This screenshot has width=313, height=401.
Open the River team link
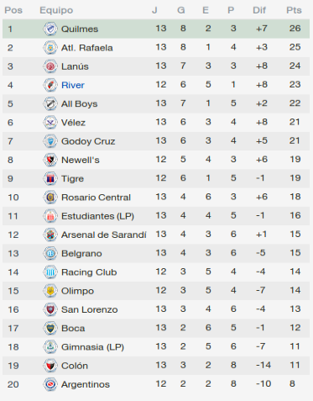tap(73, 85)
